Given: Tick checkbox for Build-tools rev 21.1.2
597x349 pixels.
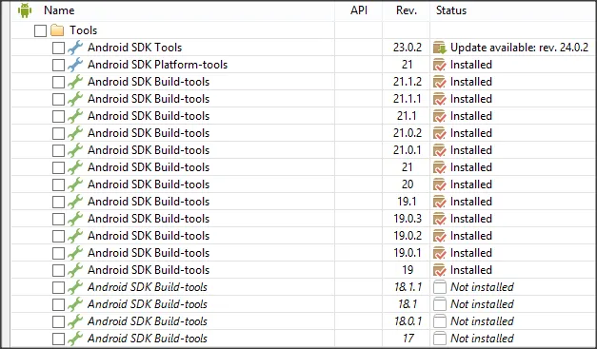Looking at the screenshot, I should (x=58, y=82).
